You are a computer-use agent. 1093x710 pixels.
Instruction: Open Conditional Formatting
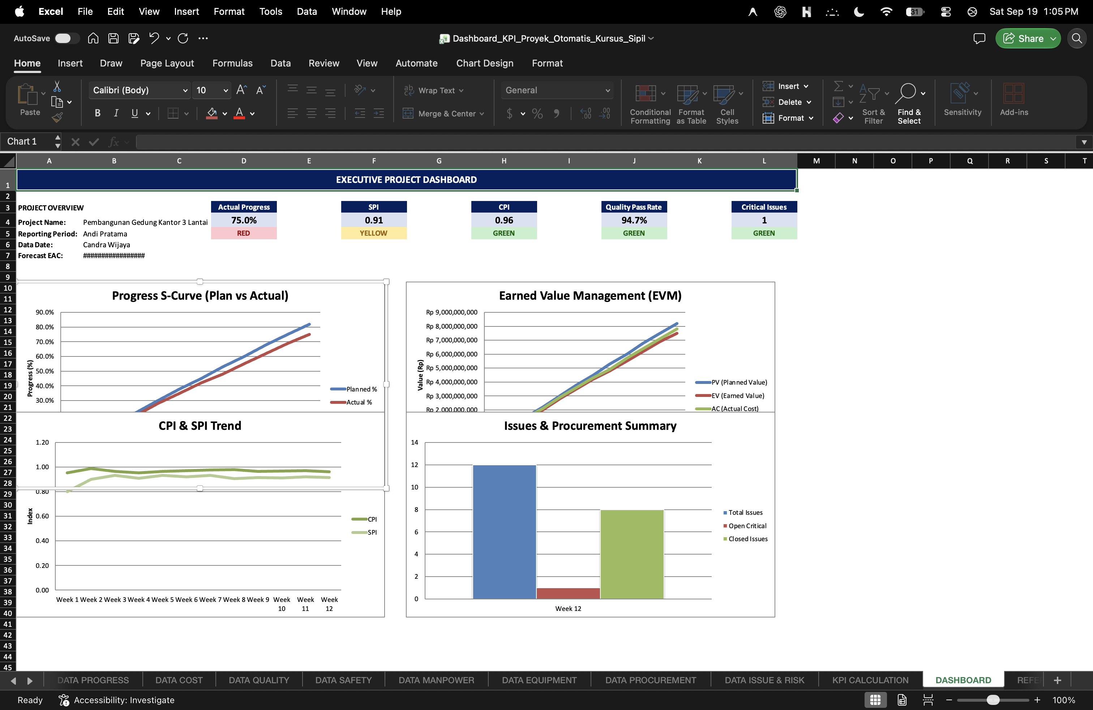[x=650, y=104]
